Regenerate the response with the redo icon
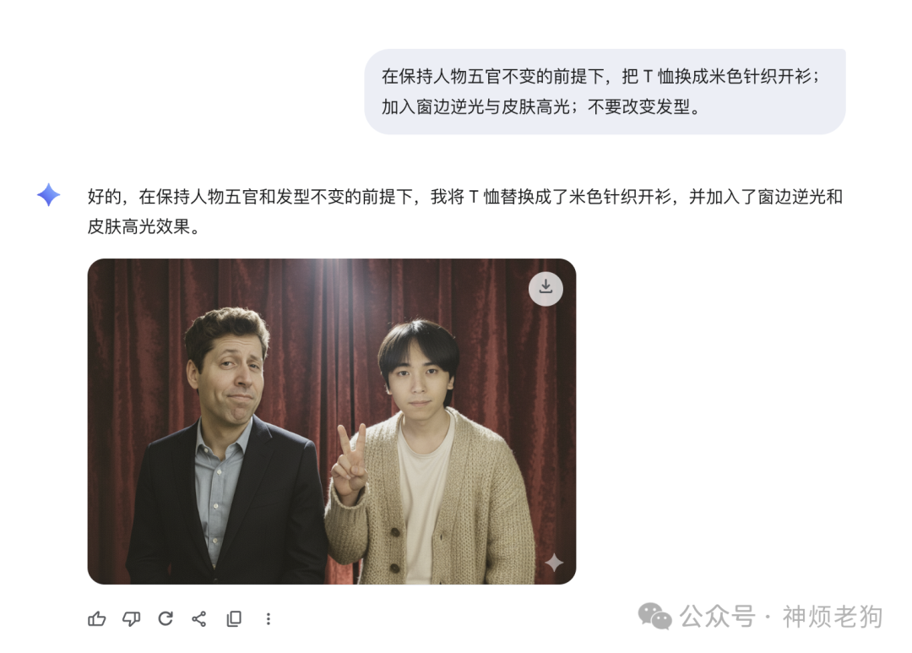This screenshot has width=912, height=653. tap(166, 618)
